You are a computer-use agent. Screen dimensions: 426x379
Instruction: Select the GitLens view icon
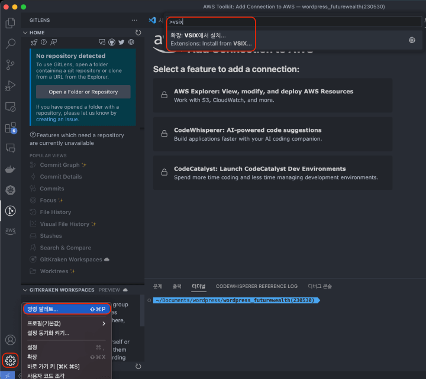coord(10,211)
